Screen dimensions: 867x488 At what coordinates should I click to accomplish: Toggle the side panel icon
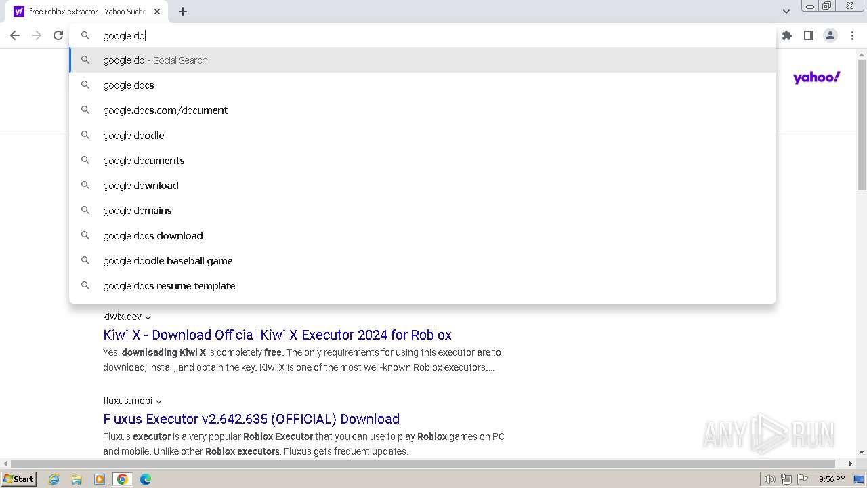[809, 35]
